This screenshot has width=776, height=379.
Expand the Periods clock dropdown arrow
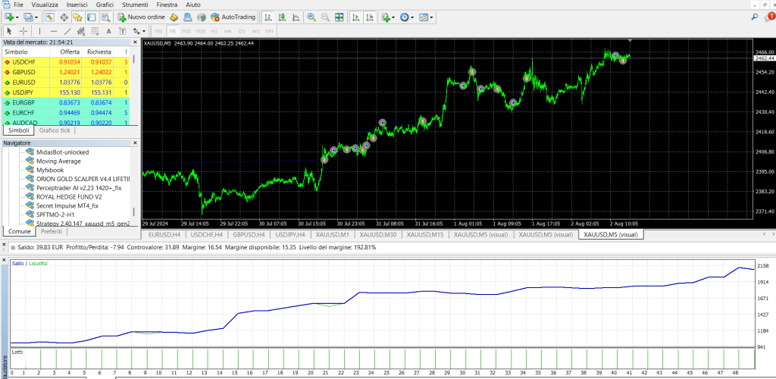413,17
